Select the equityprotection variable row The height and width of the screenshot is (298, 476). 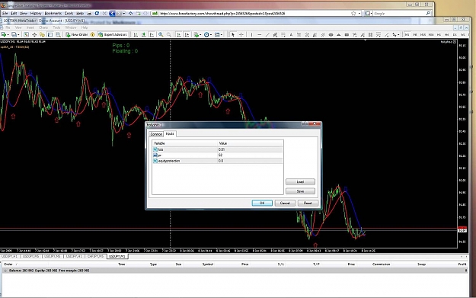pyautogui.click(x=218, y=161)
